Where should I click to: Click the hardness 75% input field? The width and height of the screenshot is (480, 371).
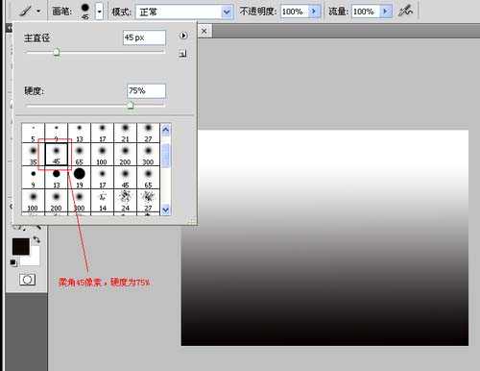point(147,91)
